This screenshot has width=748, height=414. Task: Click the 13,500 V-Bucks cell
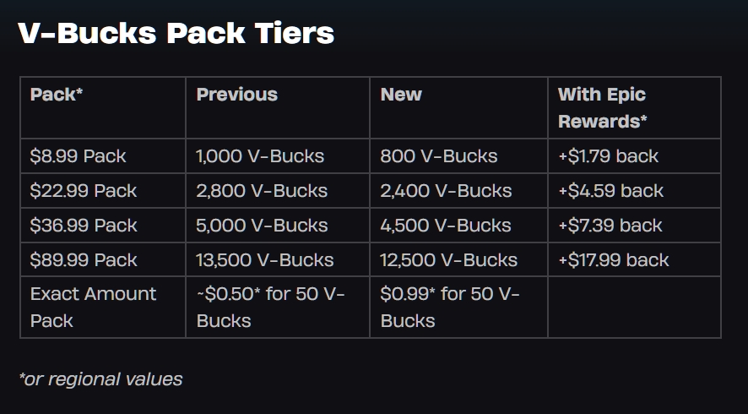265,260
